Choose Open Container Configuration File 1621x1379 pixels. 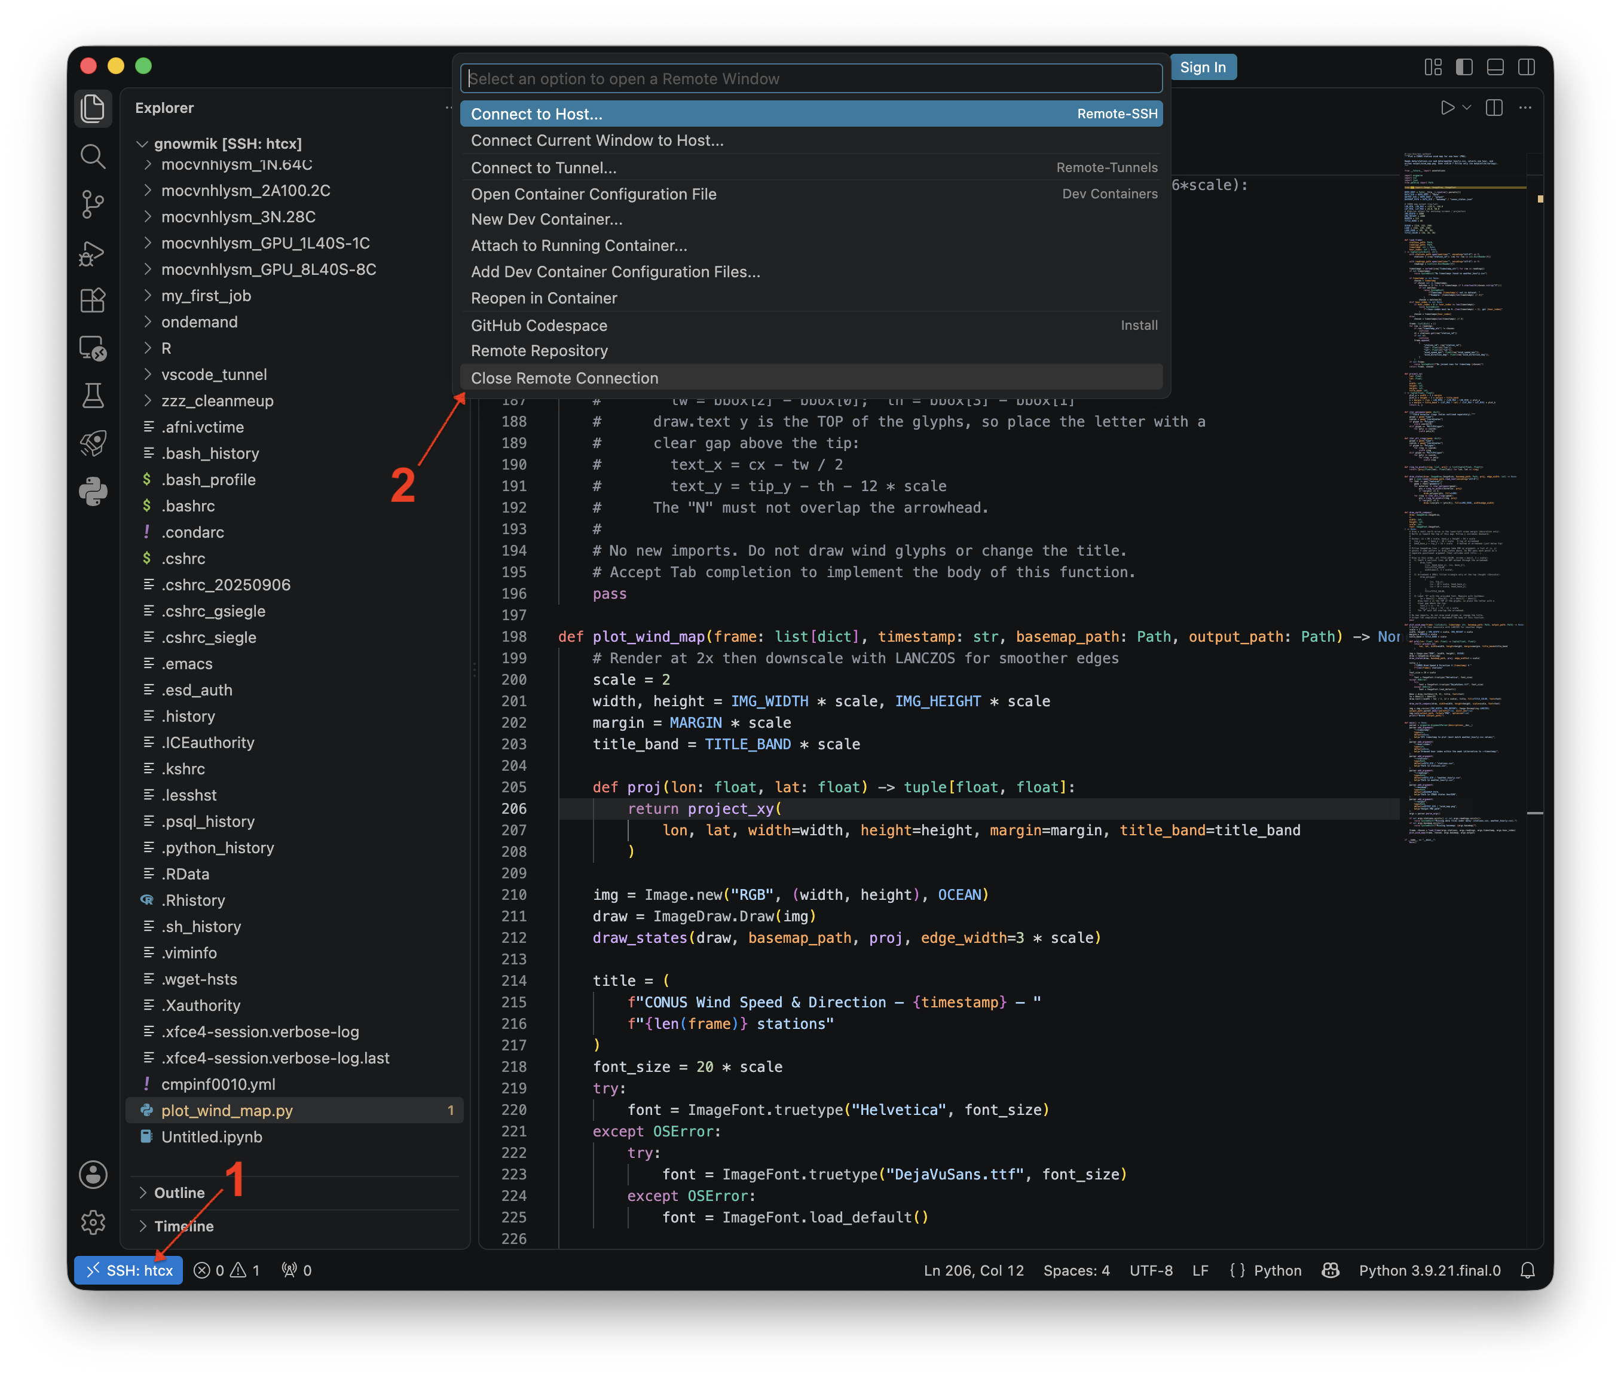pos(811,194)
